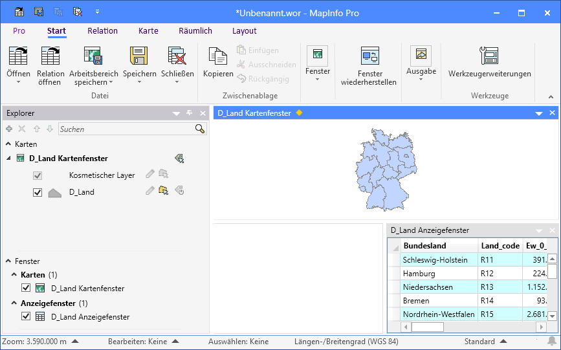Open Bearbeiten status bar dropdown
Screen dimensions: 561x350
(175, 342)
